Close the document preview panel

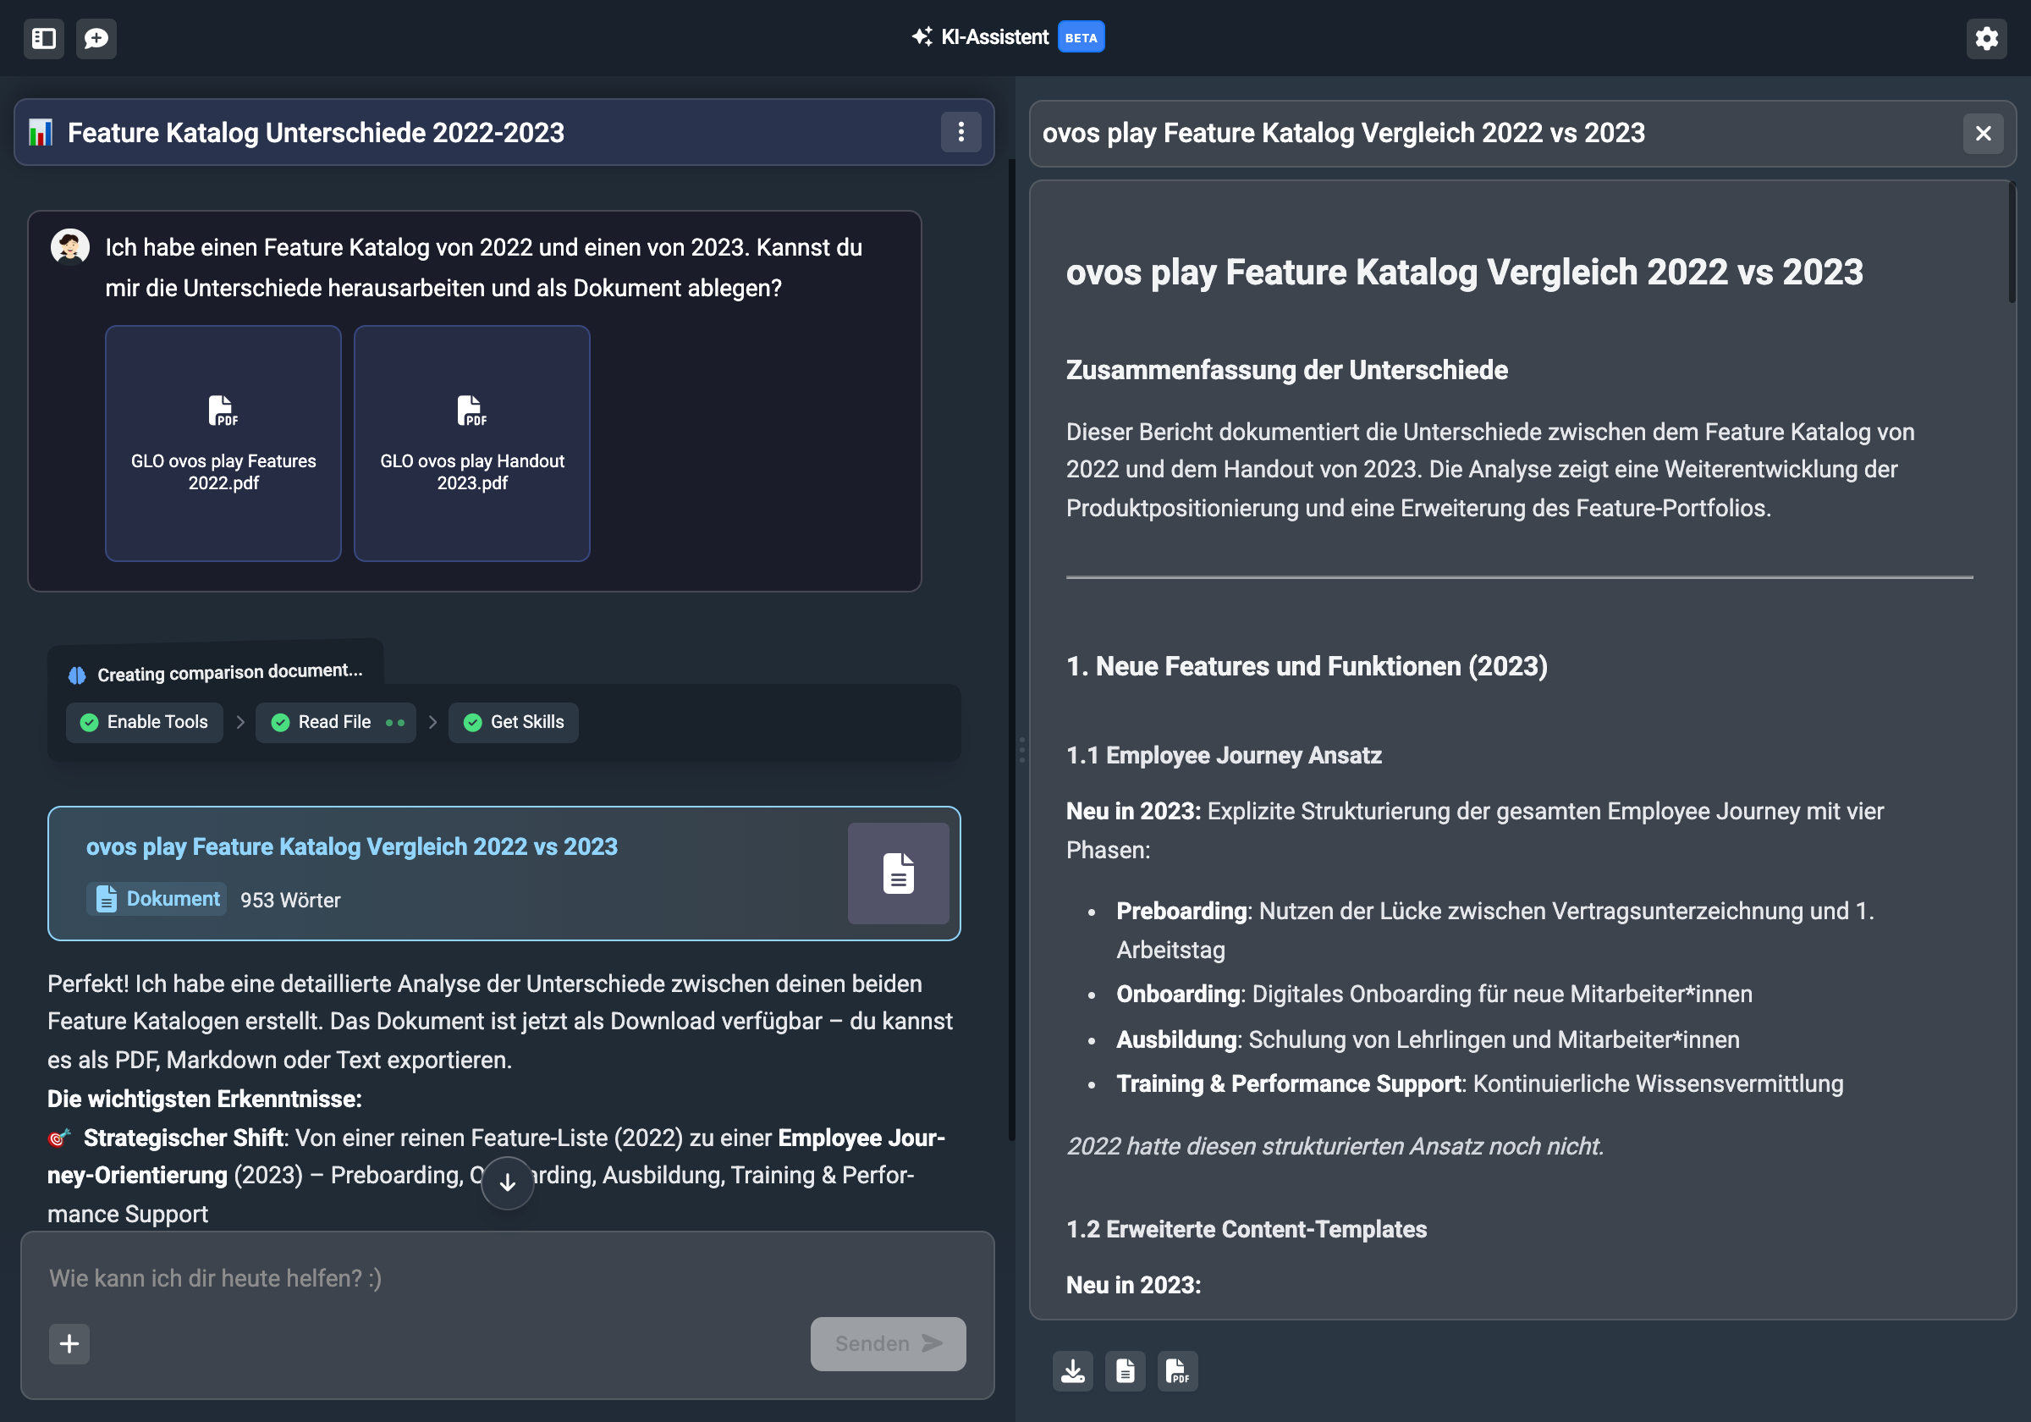[x=1983, y=134]
